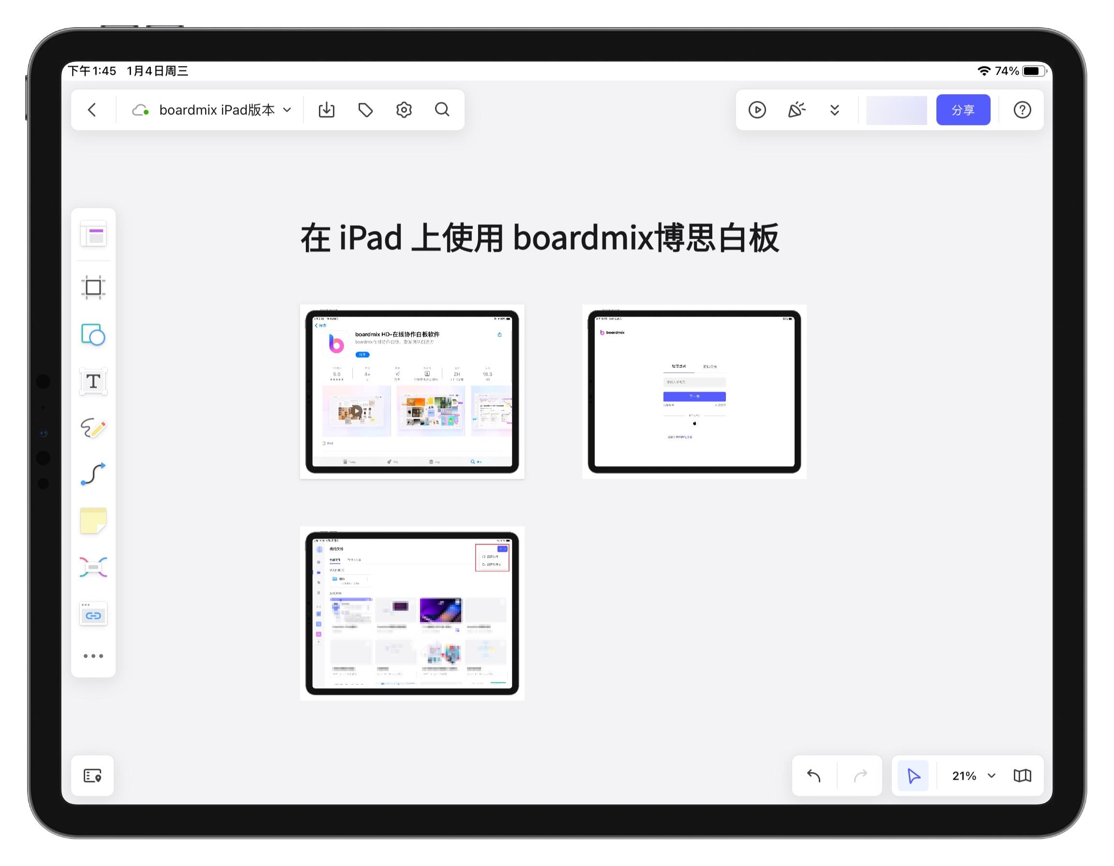Click the 分享 share button
The image size is (1114, 866).
(963, 109)
